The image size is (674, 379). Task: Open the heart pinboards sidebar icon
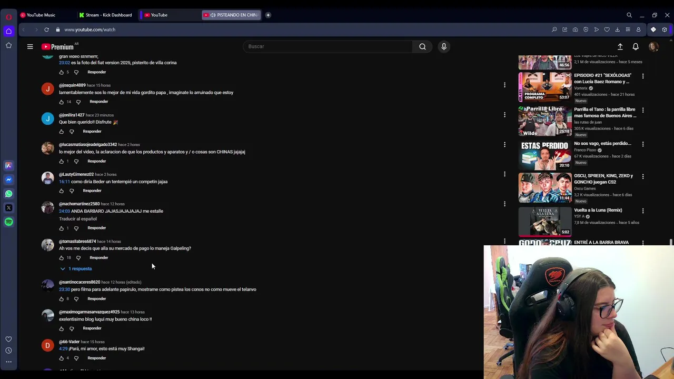pyautogui.click(x=8, y=340)
